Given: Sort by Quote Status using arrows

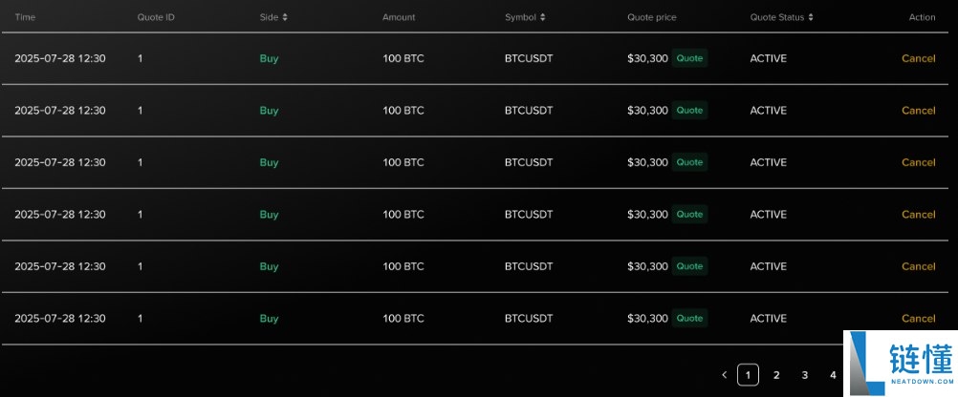Looking at the screenshot, I should tap(811, 17).
